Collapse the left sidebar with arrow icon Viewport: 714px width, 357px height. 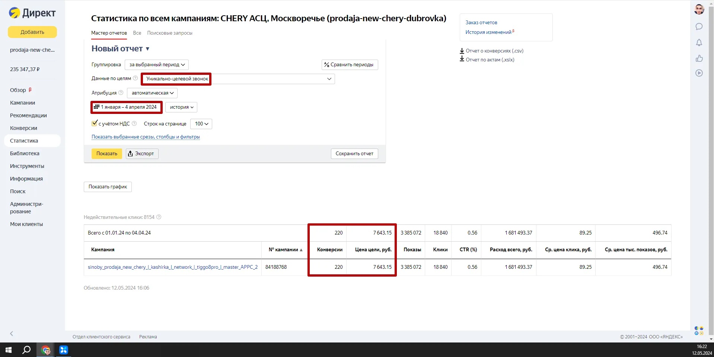tap(12, 334)
